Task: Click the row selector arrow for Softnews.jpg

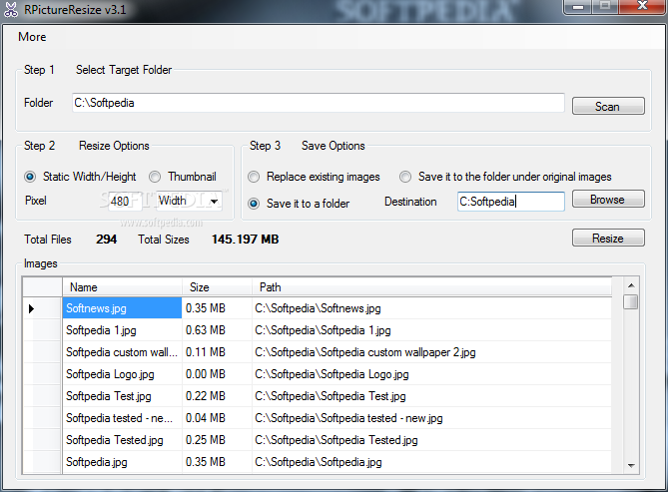Action: point(42,308)
